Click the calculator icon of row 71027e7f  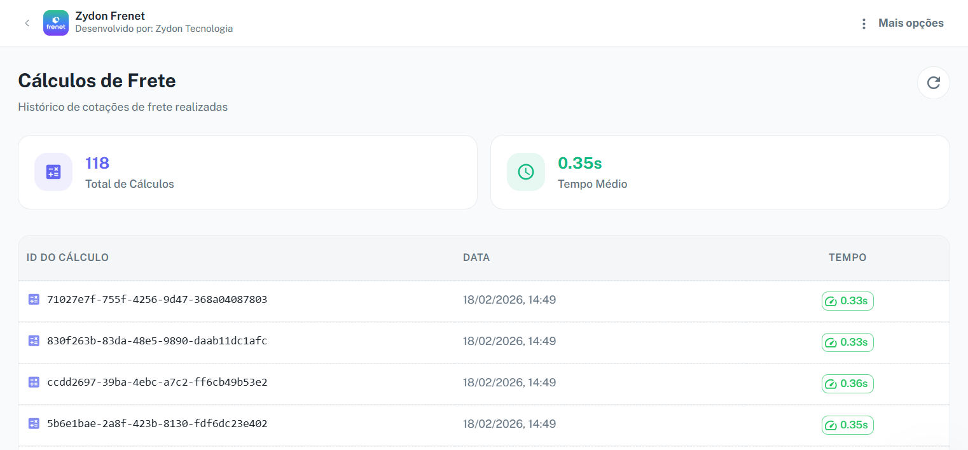coord(34,299)
